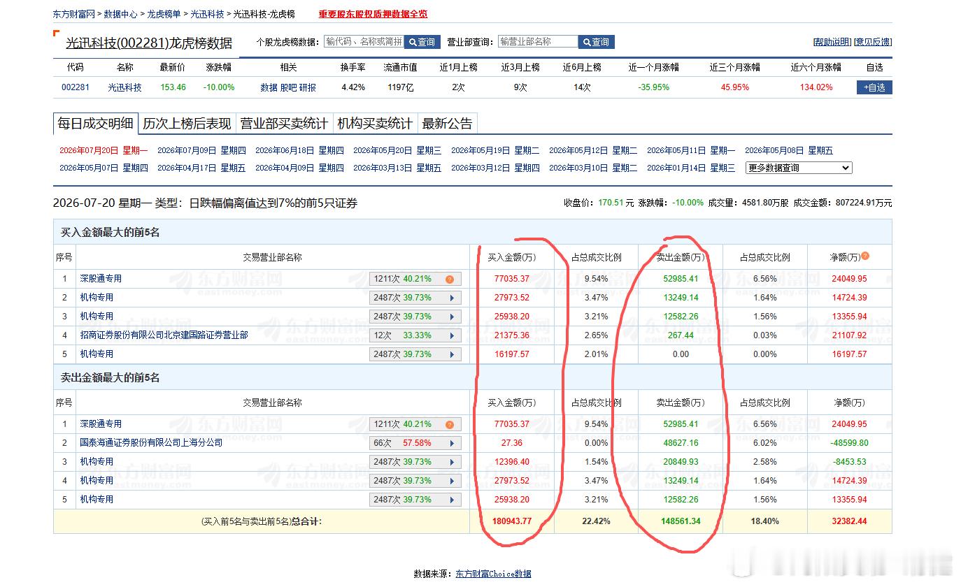The width and height of the screenshot is (961, 587).
Task: Open the 意见反馈 link
Action: coord(873,42)
